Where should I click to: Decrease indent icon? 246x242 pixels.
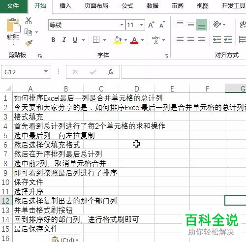pyautogui.click(x=217, y=40)
